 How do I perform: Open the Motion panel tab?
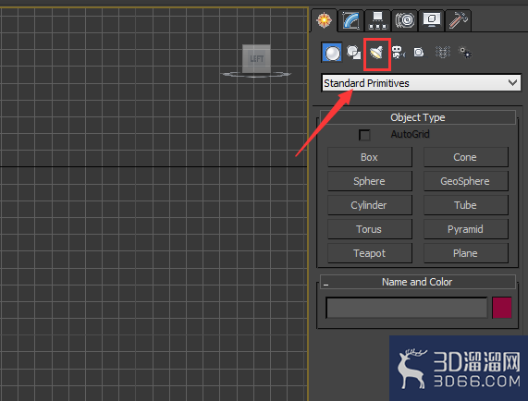coord(404,20)
